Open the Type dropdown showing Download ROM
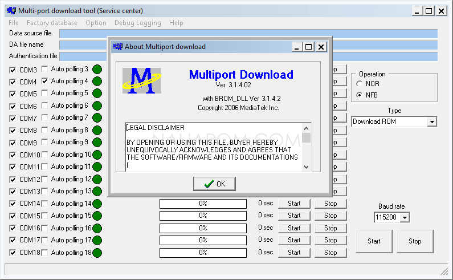This screenshot has height=280, width=453. pos(432,122)
